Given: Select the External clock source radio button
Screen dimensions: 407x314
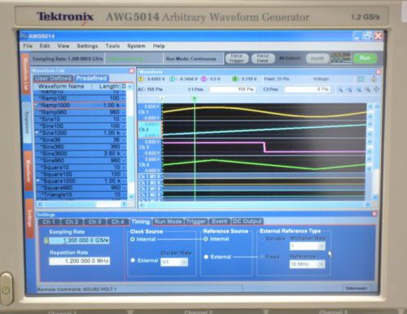Looking at the screenshot, I should click(x=133, y=260).
